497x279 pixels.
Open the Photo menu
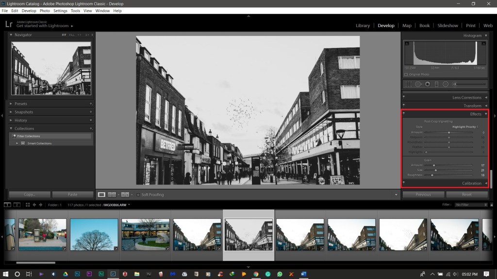tap(45, 11)
